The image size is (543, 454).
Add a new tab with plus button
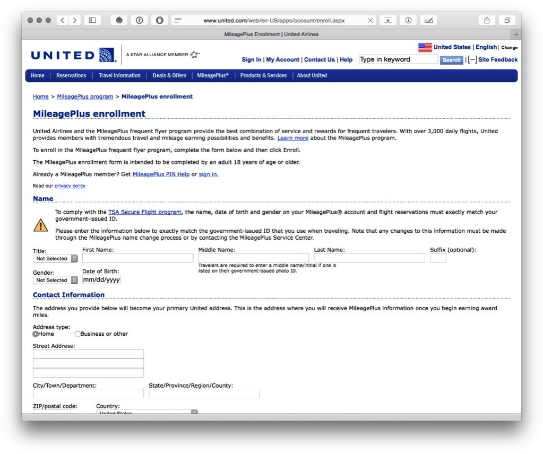click(x=516, y=34)
